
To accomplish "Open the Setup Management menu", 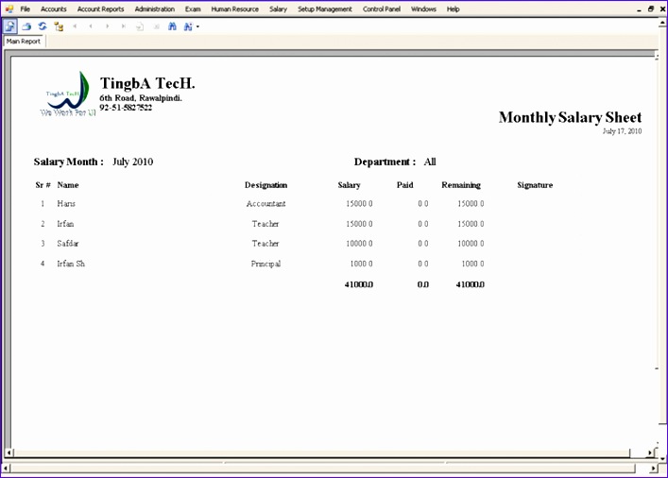I will pyautogui.click(x=325, y=9).
